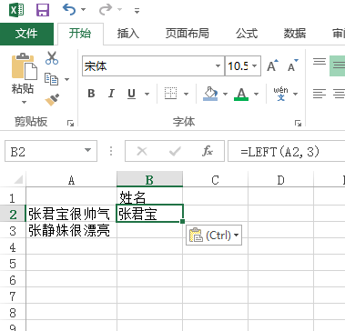Open the 剪贴板 dialog launcher
The height and width of the screenshot is (331, 345).
point(71,123)
